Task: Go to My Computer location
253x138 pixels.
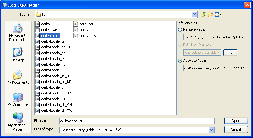Action: [x=18, y=100]
